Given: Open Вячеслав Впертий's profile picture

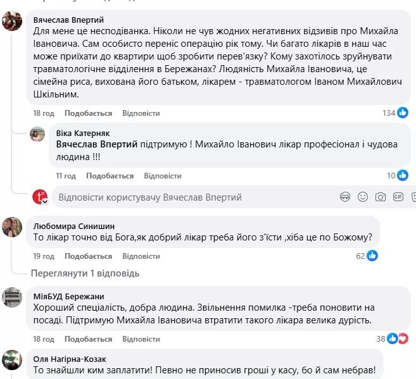Looking at the screenshot, I should (13, 22).
